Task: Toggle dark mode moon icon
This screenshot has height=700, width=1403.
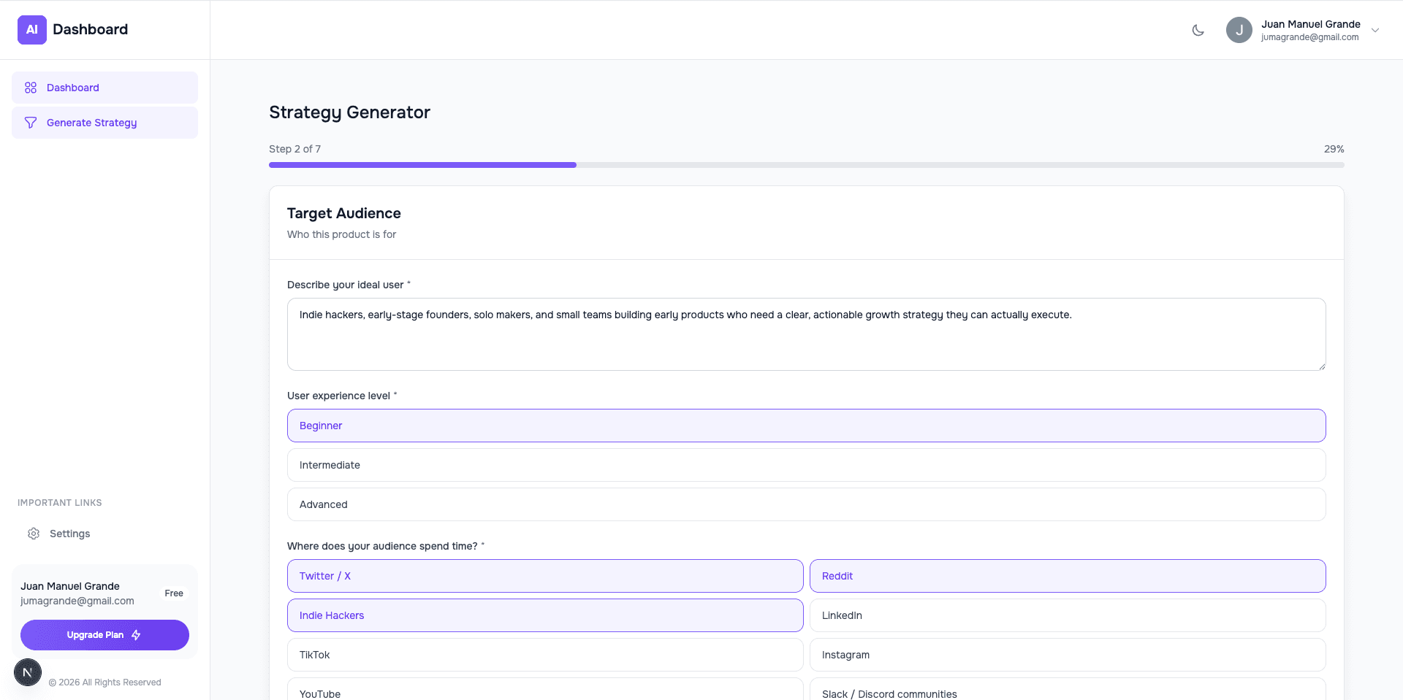Action: [x=1198, y=30]
